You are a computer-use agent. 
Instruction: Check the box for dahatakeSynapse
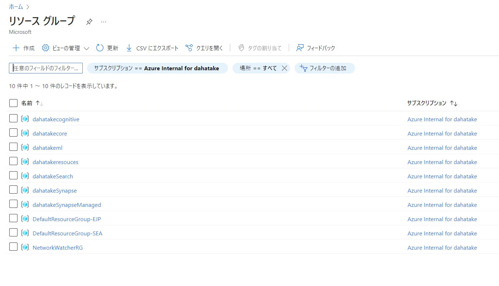coord(13,189)
